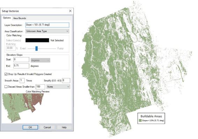198x139 pixels.
Task: Open the Area Classification dropdown
Action: click(x=47, y=31)
